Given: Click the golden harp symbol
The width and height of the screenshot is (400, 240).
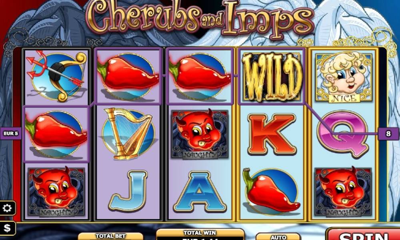Looking at the screenshot, I should [x=128, y=133].
